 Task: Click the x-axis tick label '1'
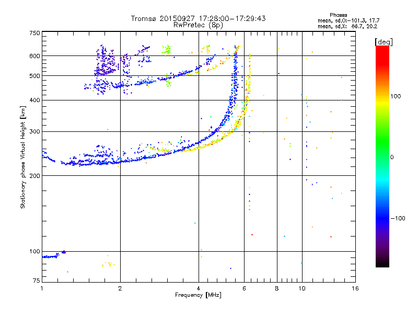(x=42, y=288)
